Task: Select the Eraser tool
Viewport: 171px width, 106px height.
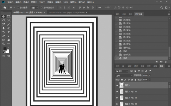Action: [8, 28]
